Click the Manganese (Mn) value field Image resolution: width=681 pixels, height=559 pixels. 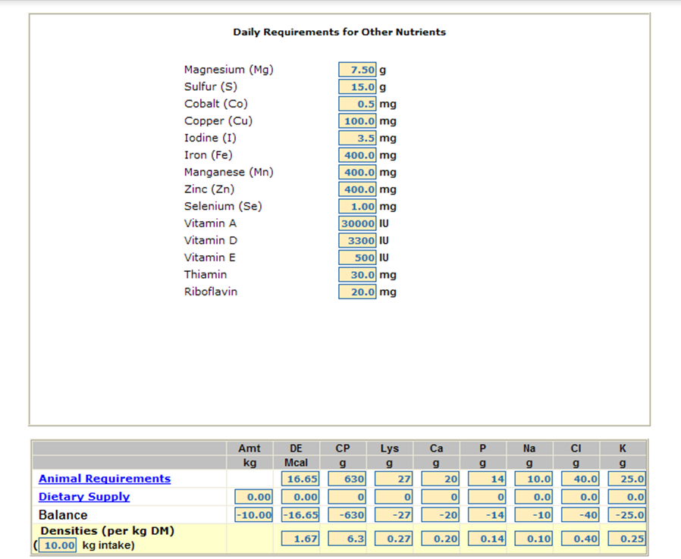point(357,172)
